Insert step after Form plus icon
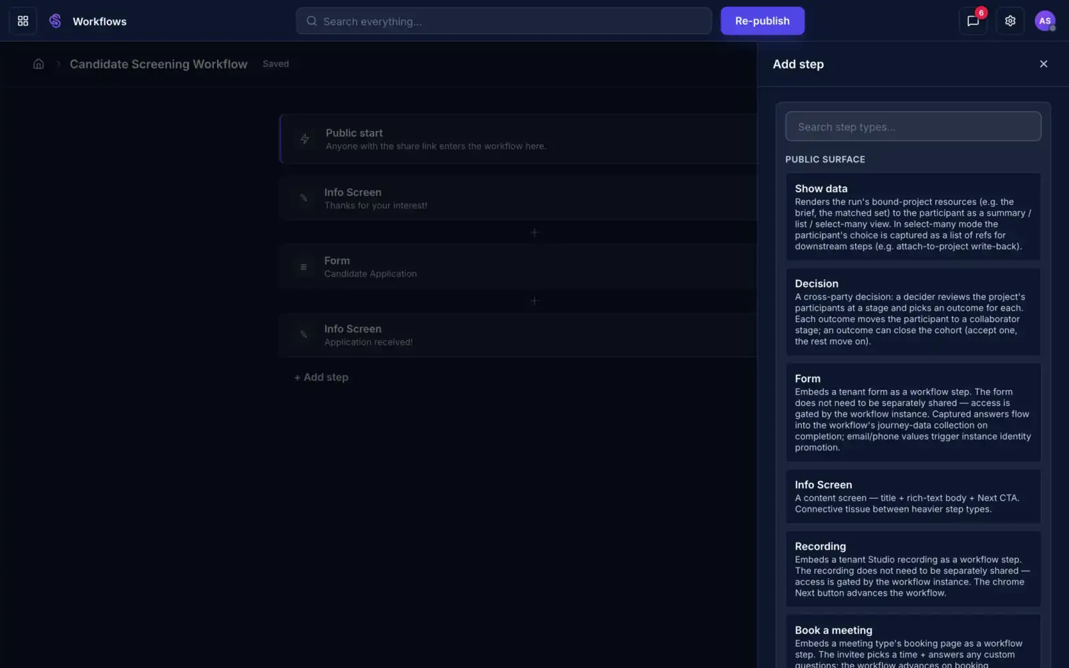This screenshot has height=668, width=1069. pos(534,301)
